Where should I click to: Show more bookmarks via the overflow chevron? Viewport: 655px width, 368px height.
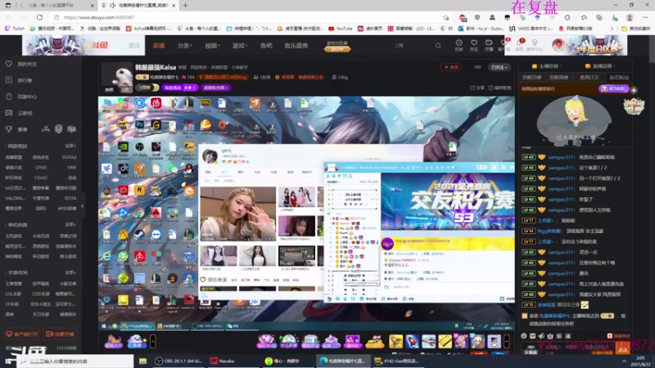(x=612, y=29)
